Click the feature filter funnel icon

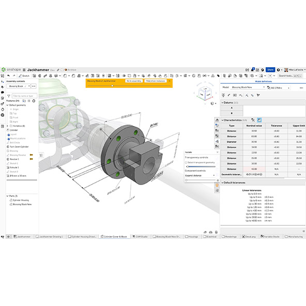(x=9, y=96)
